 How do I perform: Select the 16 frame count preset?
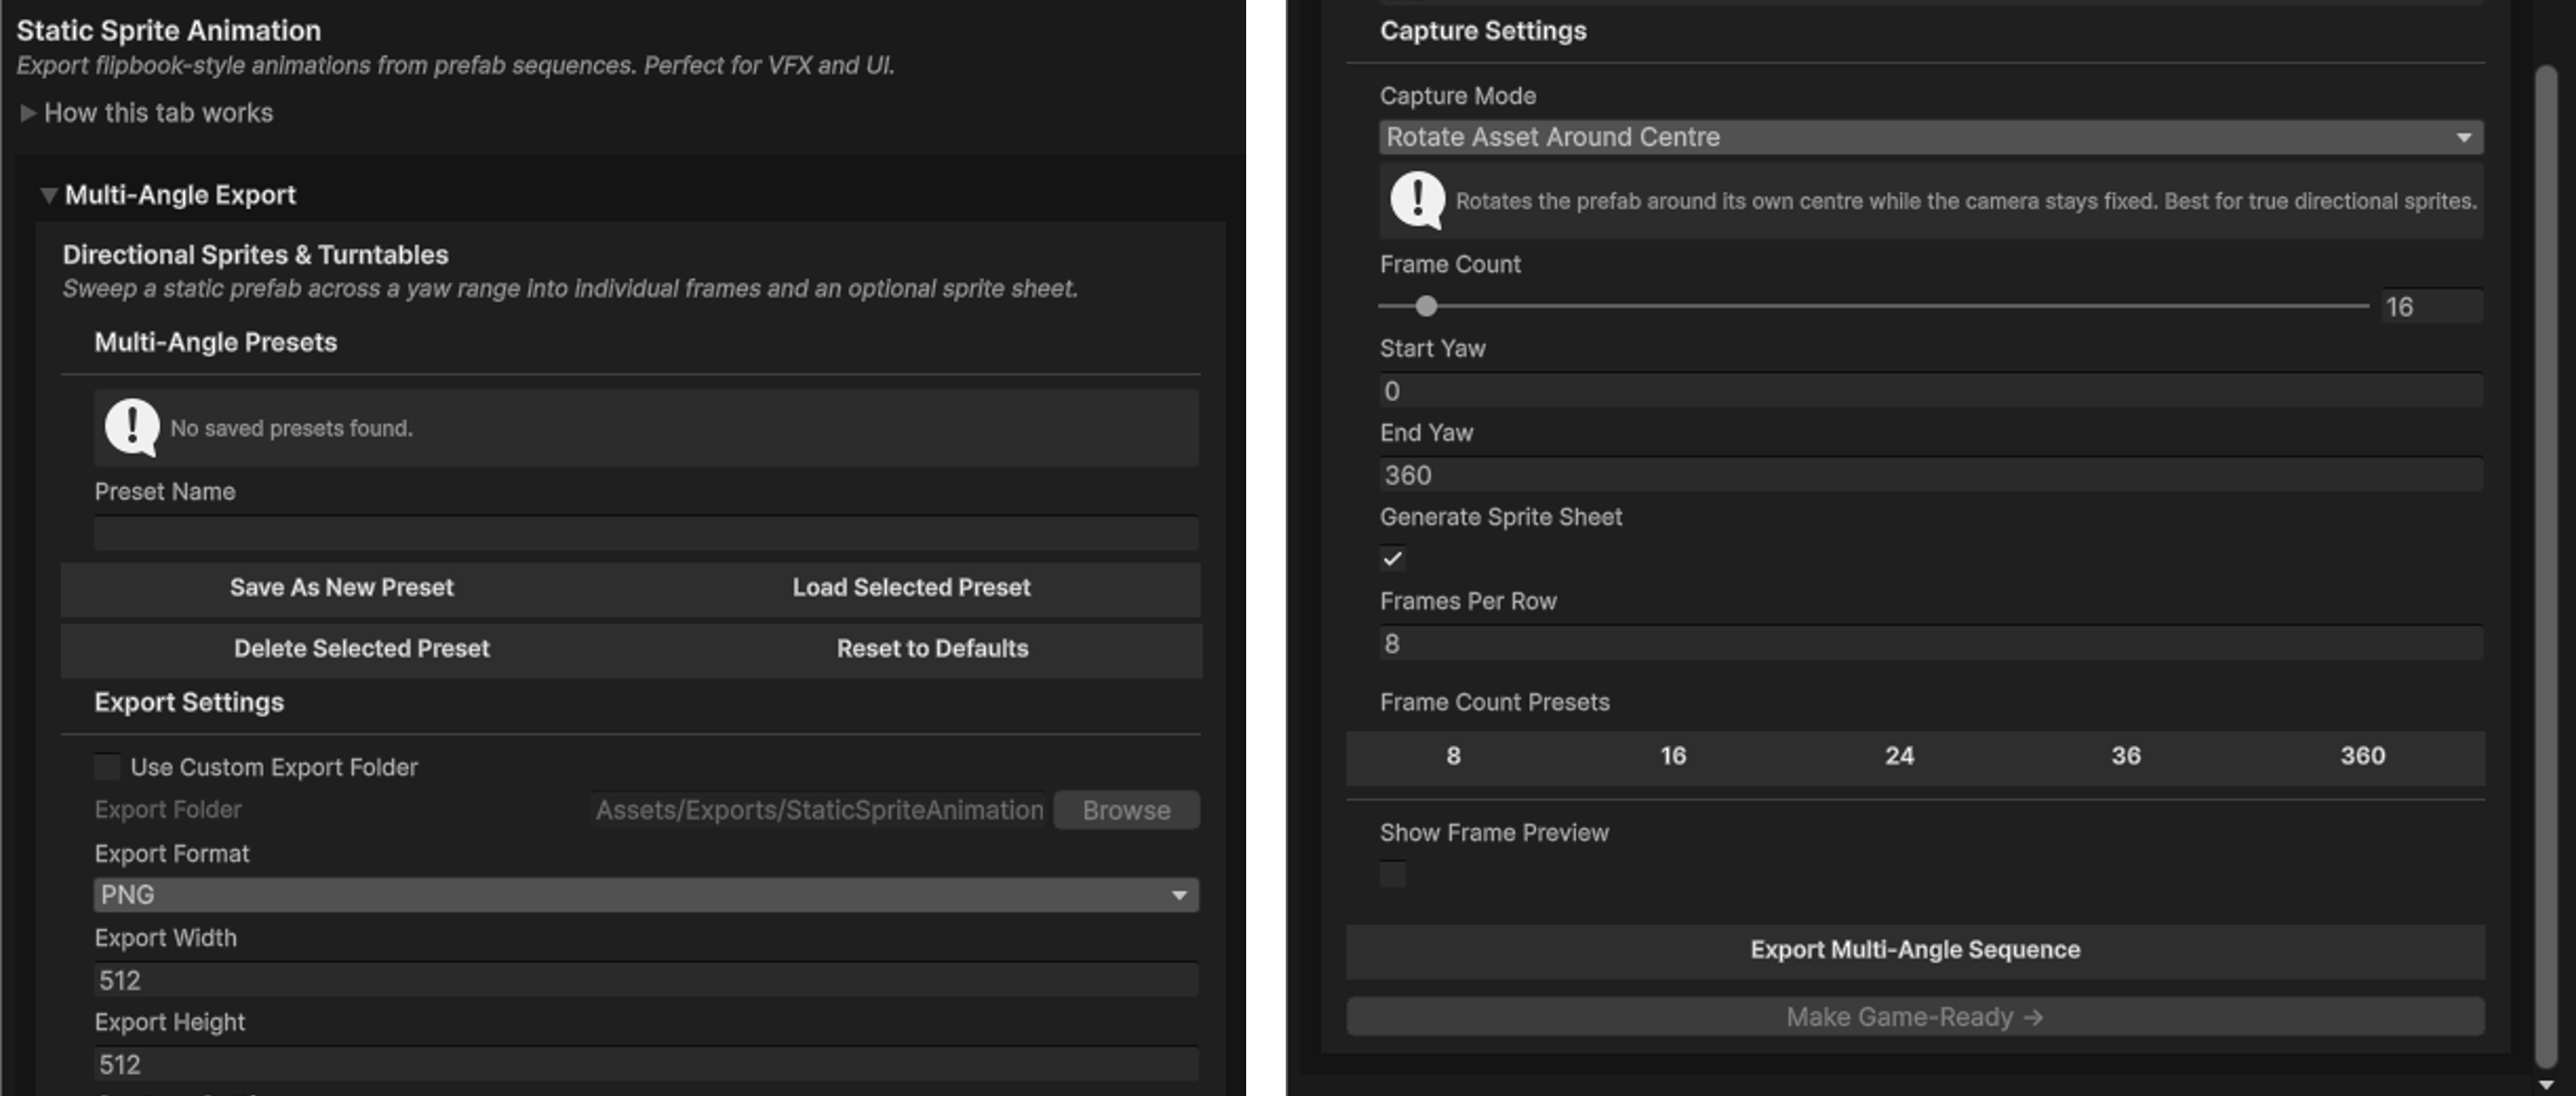(1673, 757)
